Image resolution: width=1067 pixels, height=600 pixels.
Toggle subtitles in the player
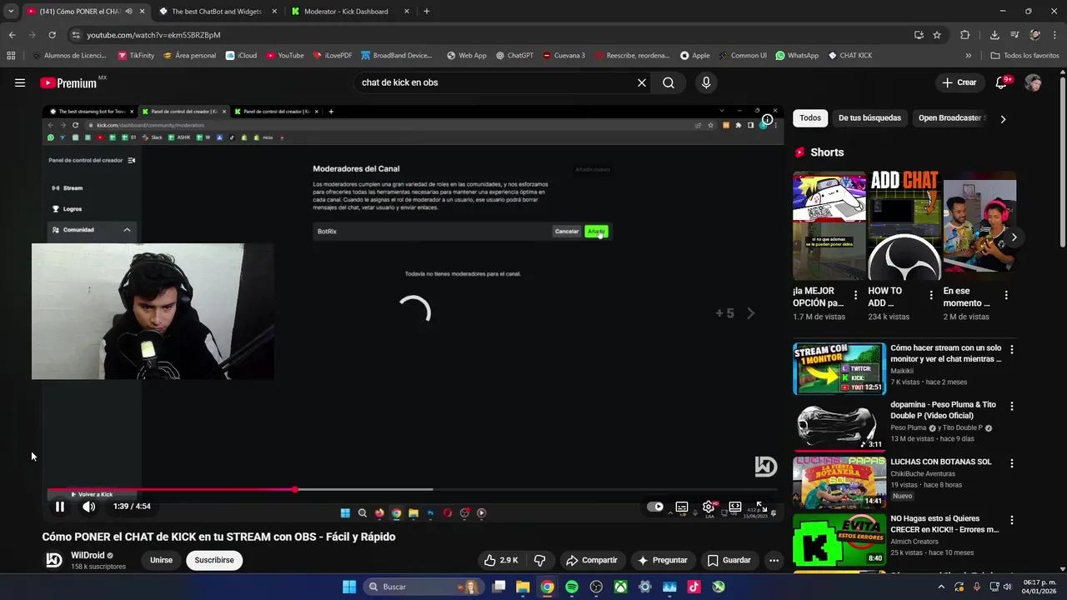point(682,507)
